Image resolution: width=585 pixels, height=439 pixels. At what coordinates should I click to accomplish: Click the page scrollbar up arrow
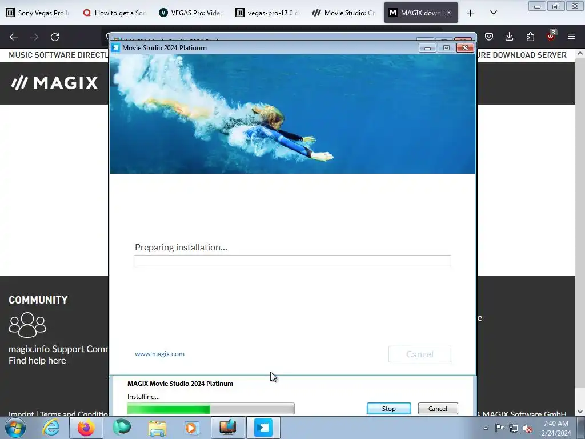(580, 54)
